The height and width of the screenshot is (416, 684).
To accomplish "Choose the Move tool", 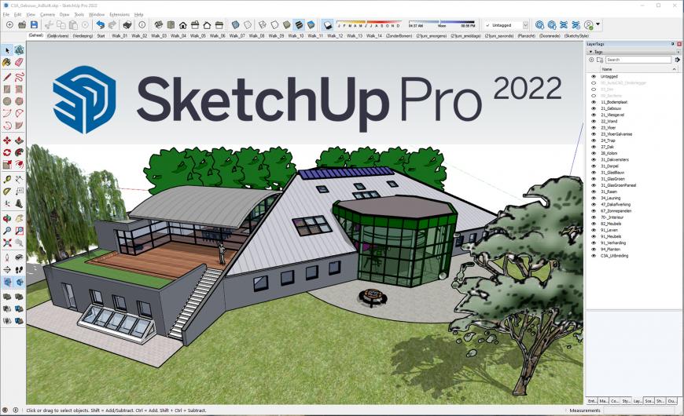I will (7, 140).
